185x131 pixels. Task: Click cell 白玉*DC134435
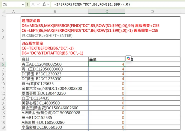55,98
